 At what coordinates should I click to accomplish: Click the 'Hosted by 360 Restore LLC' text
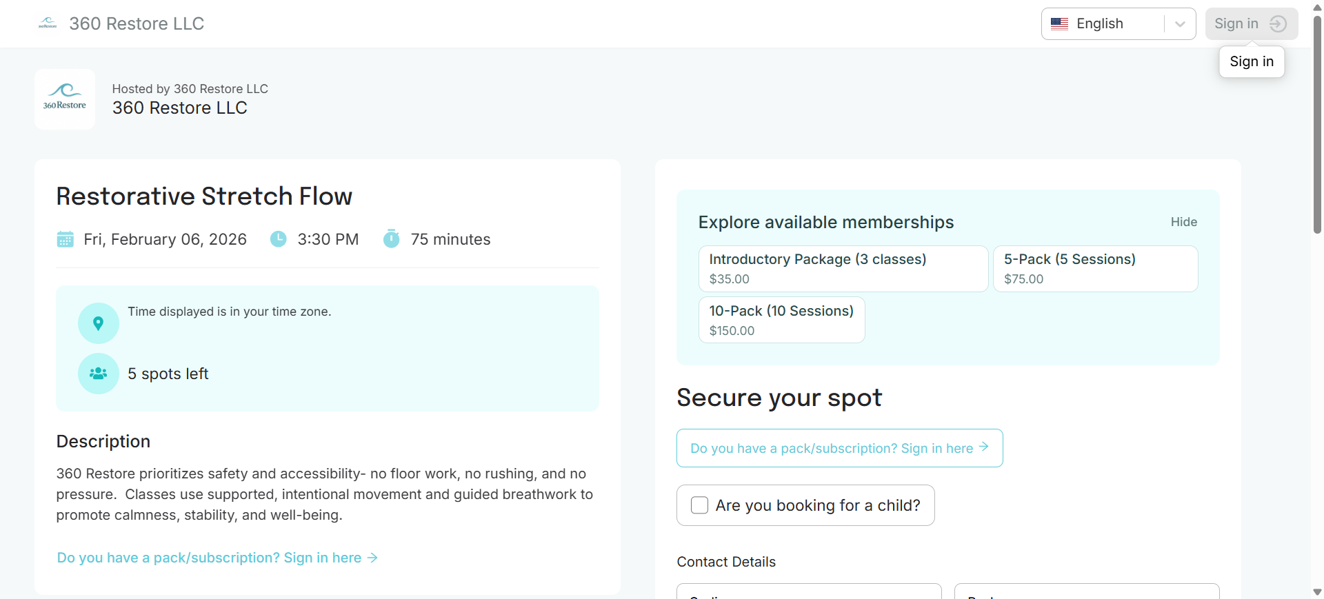[x=190, y=89]
